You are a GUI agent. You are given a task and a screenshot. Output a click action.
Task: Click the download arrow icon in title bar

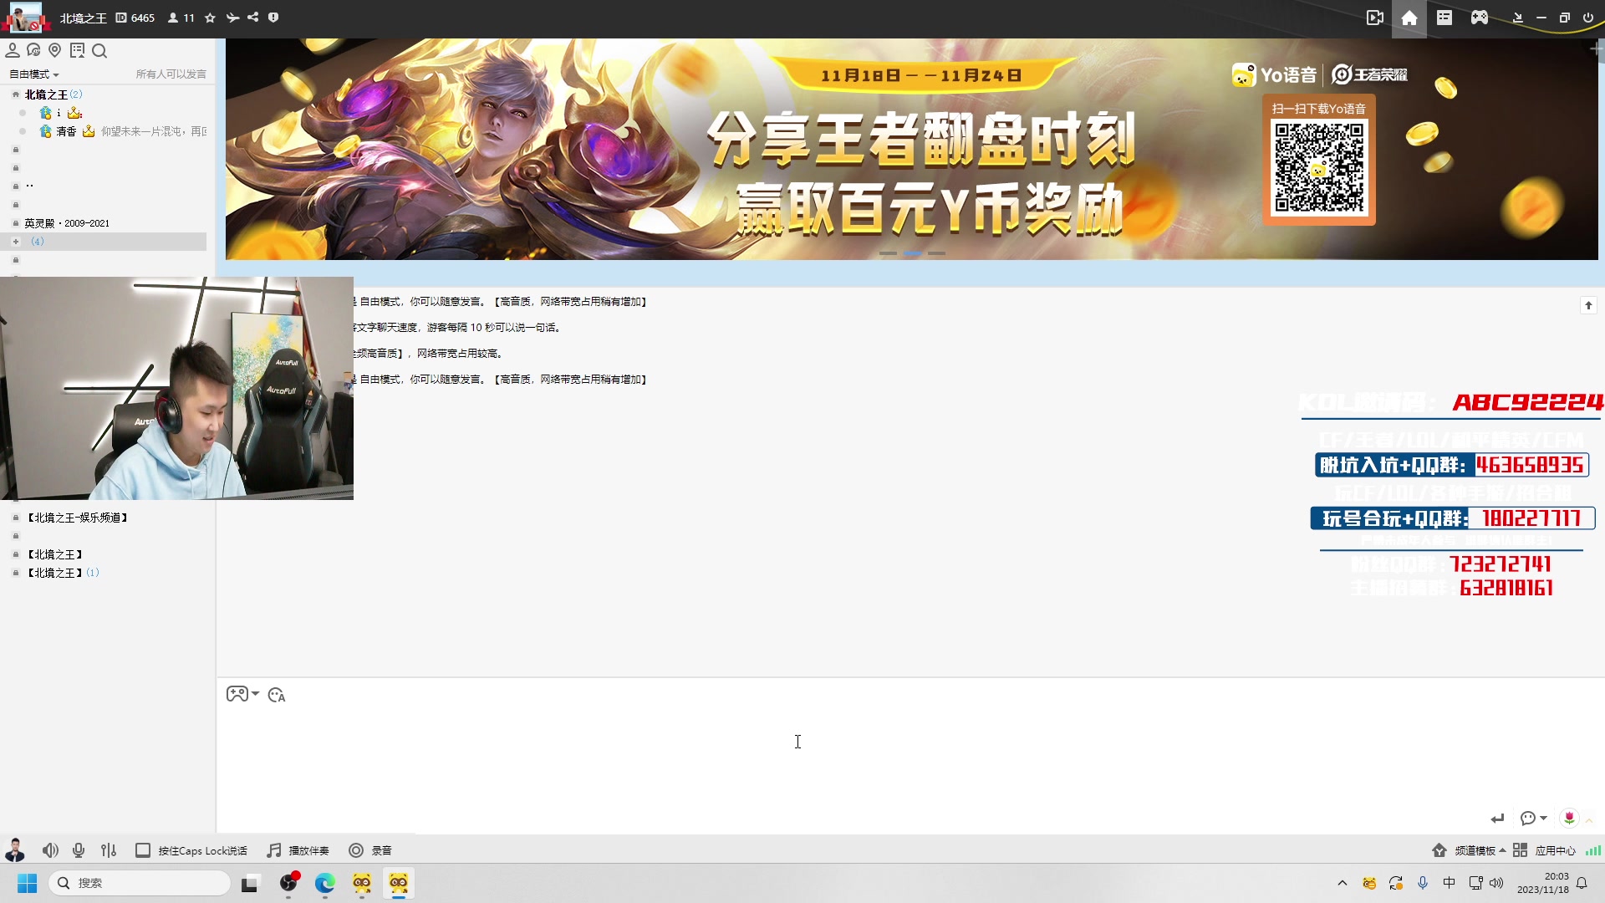click(1518, 18)
